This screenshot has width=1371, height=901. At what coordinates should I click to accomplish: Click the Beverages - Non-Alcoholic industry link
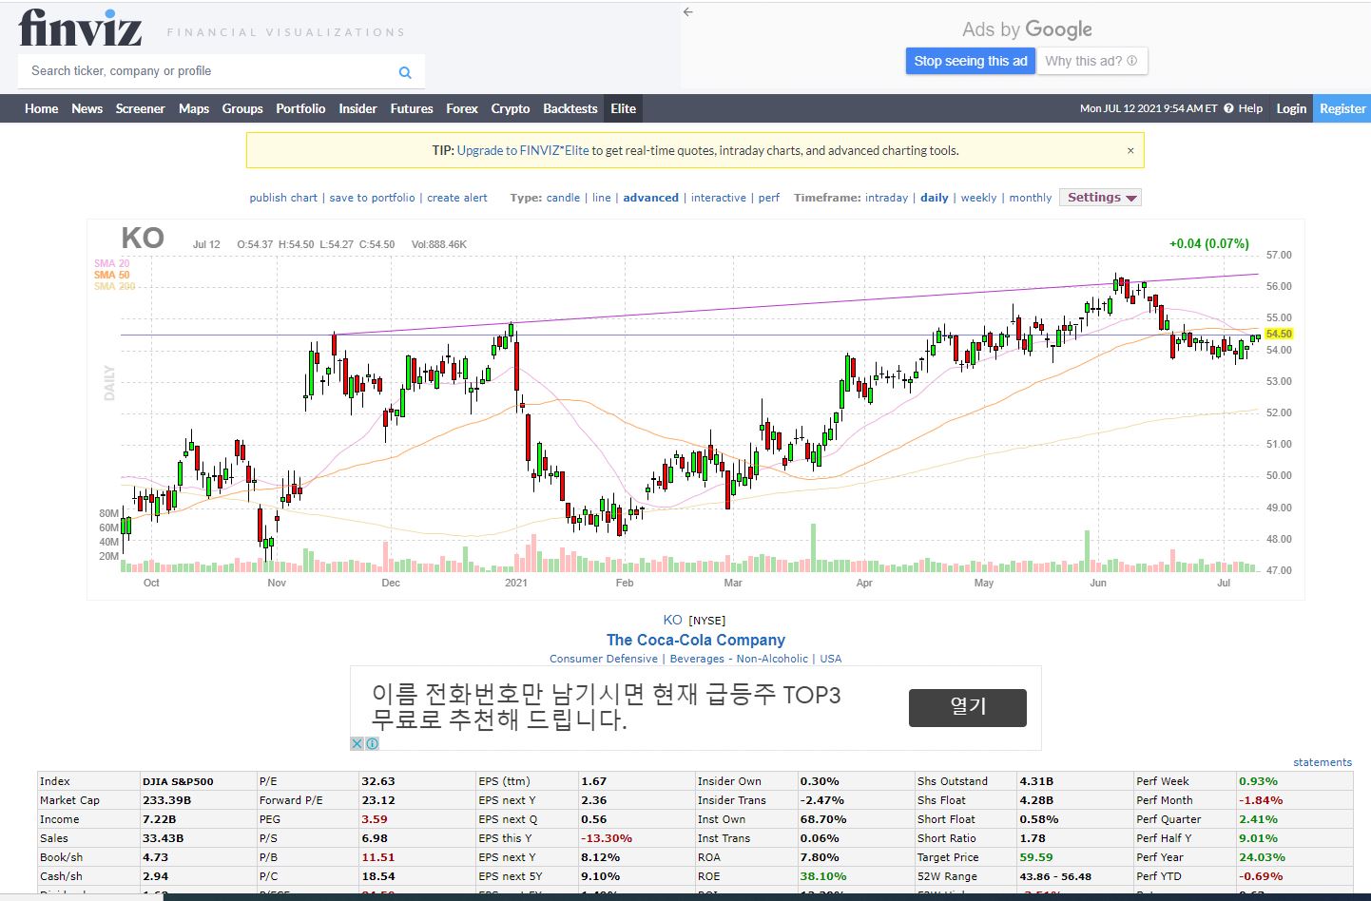(739, 659)
